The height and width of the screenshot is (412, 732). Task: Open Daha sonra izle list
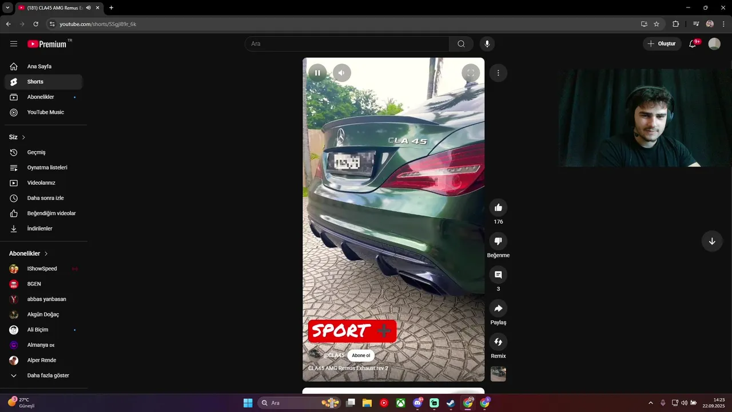coord(43,198)
